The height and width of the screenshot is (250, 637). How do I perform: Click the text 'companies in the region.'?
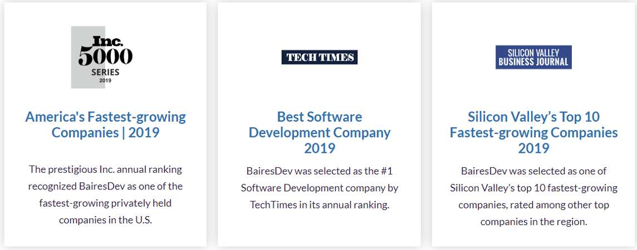[x=534, y=222]
